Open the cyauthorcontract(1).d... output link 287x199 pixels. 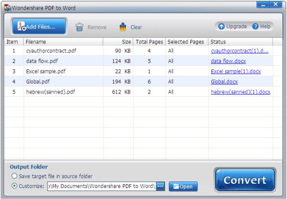click(x=240, y=51)
